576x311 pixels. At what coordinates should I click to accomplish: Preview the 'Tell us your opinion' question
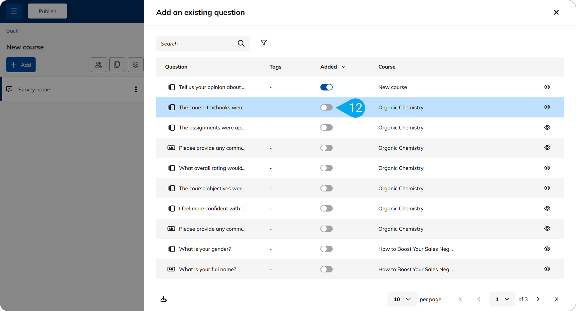pos(547,87)
